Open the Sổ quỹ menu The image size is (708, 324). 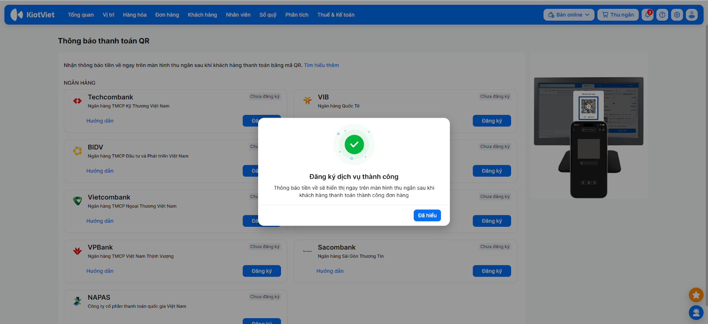click(268, 15)
